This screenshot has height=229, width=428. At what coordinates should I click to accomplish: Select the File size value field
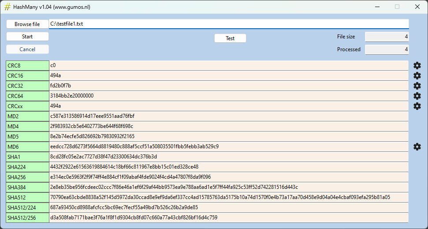[x=387, y=37]
